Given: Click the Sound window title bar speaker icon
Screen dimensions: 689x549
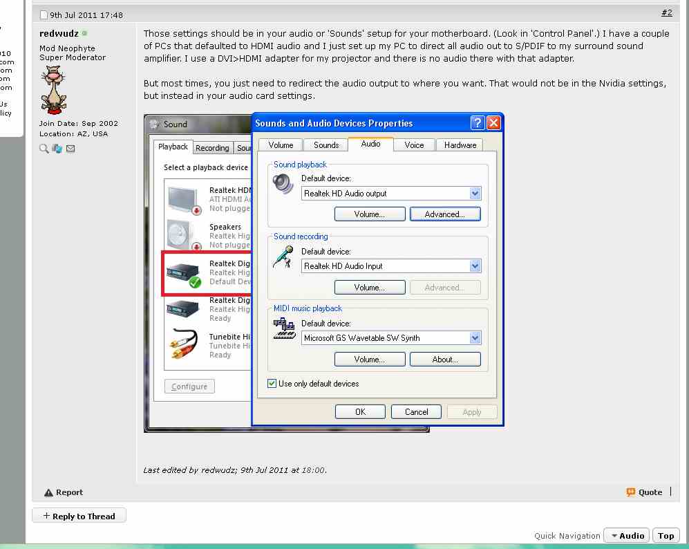Looking at the screenshot, I should 154,124.
